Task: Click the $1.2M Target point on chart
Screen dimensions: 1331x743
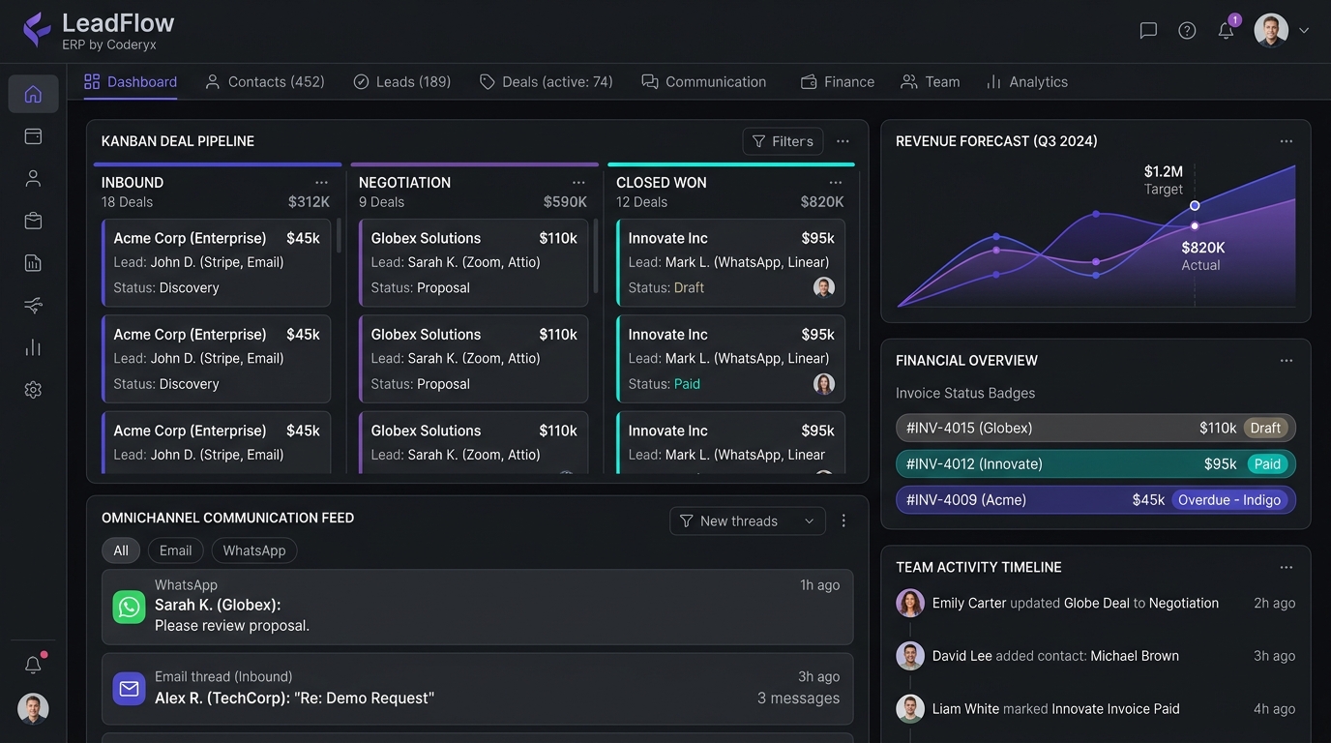Action: click(1195, 206)
